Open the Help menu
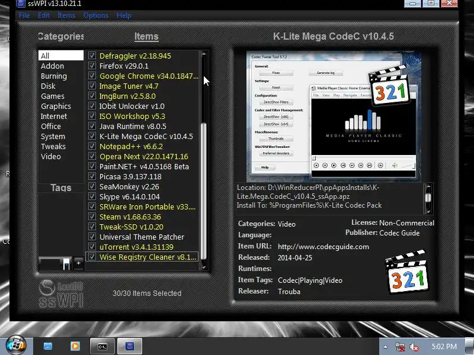474x355 pixels. click(x=124, y=15)
